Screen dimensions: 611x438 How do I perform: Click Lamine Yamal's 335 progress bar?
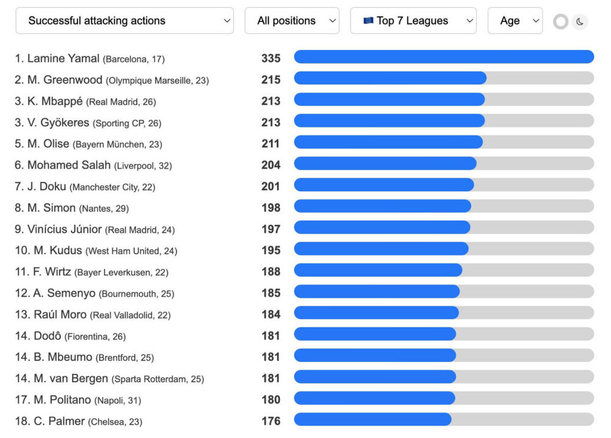444,57
